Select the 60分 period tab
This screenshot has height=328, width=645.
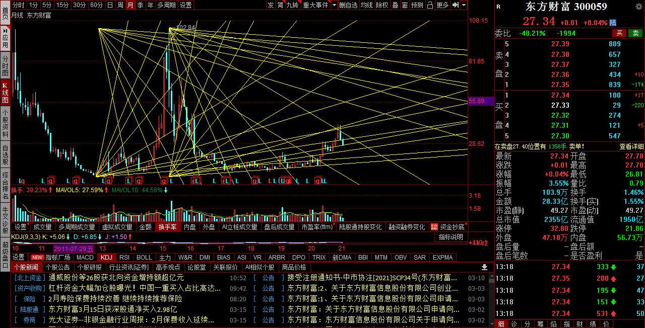pos(96,5)
